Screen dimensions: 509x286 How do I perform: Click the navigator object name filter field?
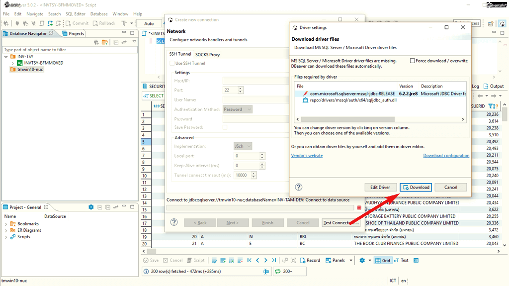(70, 50)
